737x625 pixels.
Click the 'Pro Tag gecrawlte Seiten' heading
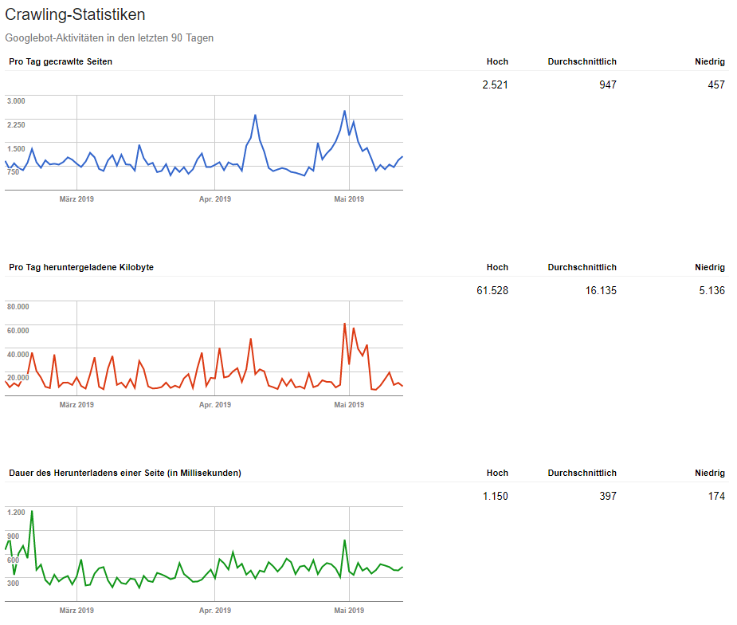(61, 61)
